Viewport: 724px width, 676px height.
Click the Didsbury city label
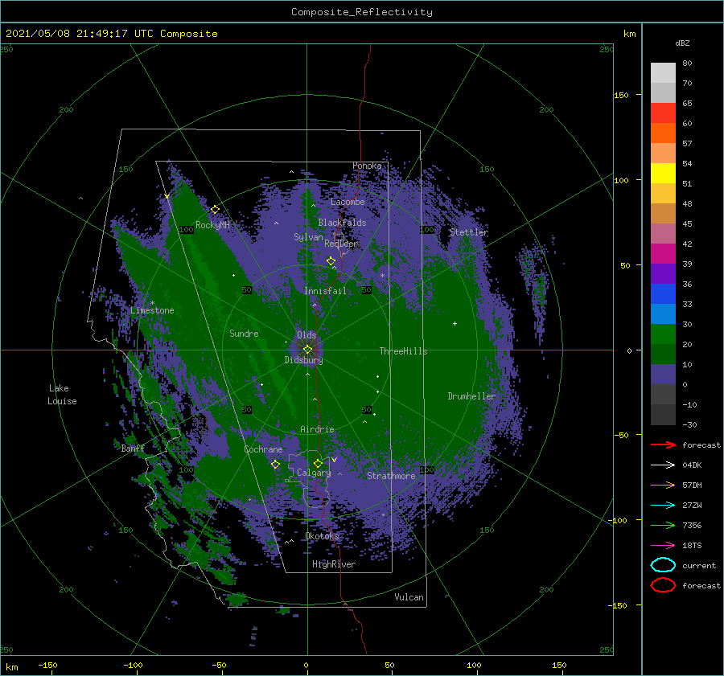[x=303, y=360]
